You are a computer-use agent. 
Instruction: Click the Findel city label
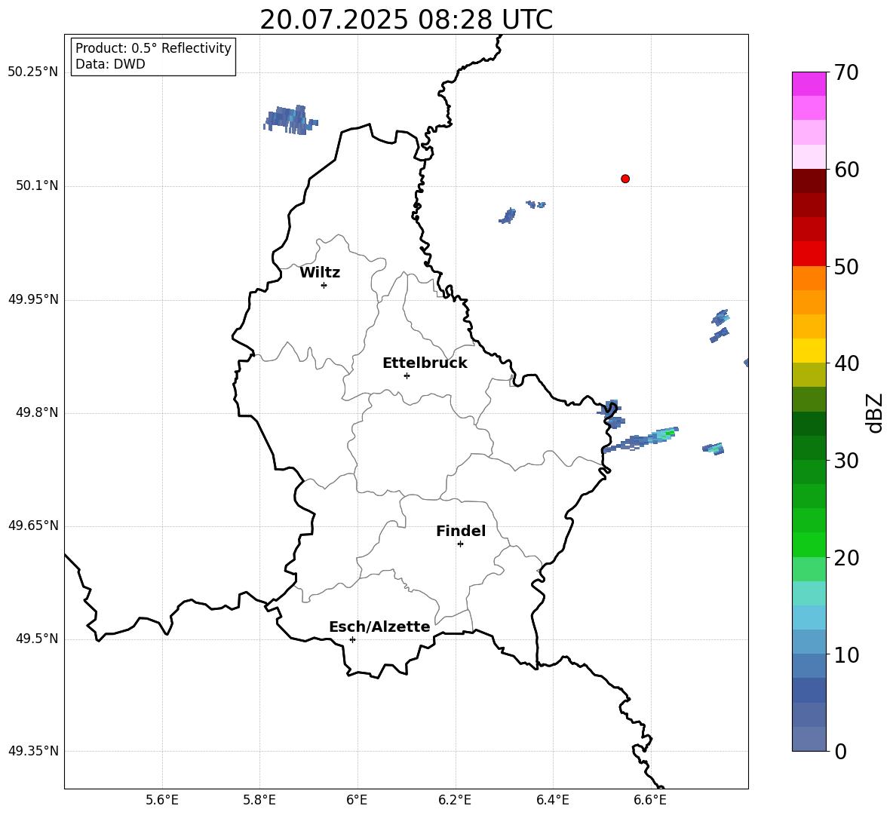point(461,531)
